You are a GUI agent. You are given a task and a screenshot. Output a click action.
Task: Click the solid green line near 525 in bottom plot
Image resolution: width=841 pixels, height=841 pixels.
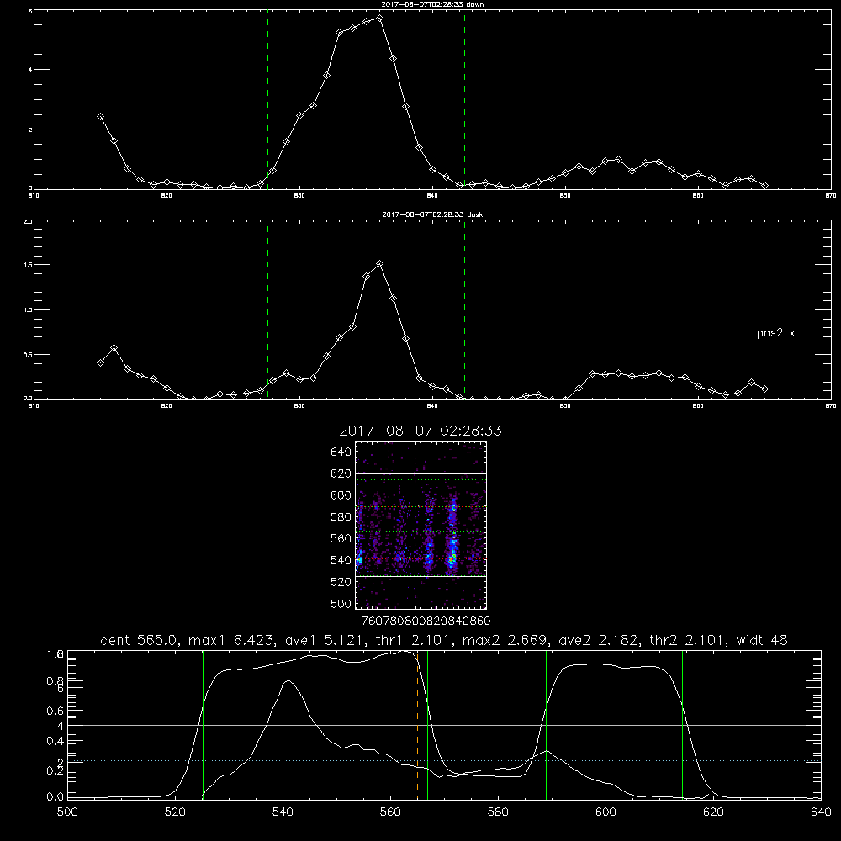coord(203,725)
